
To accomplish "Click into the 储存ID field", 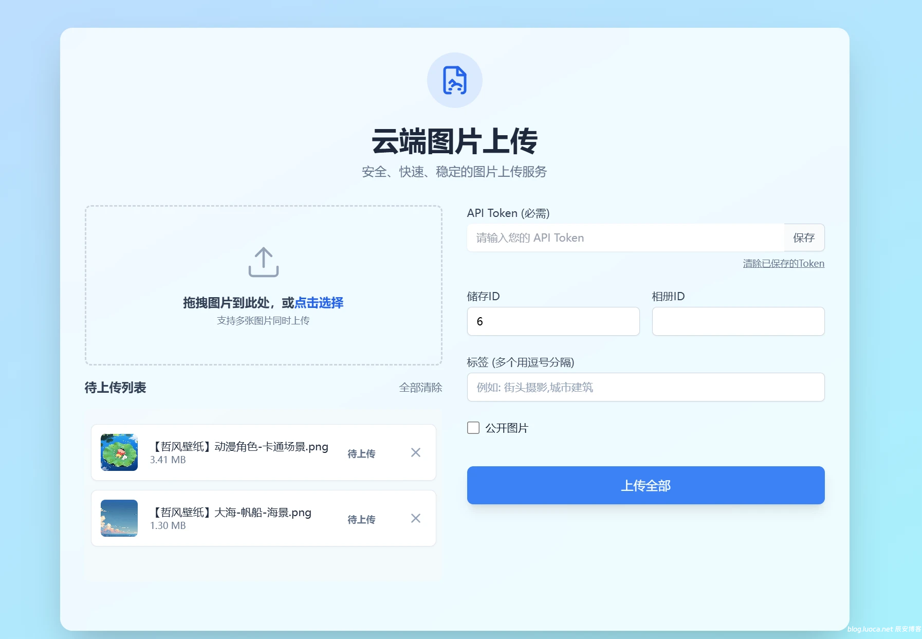I will click(x=553, y=321).
